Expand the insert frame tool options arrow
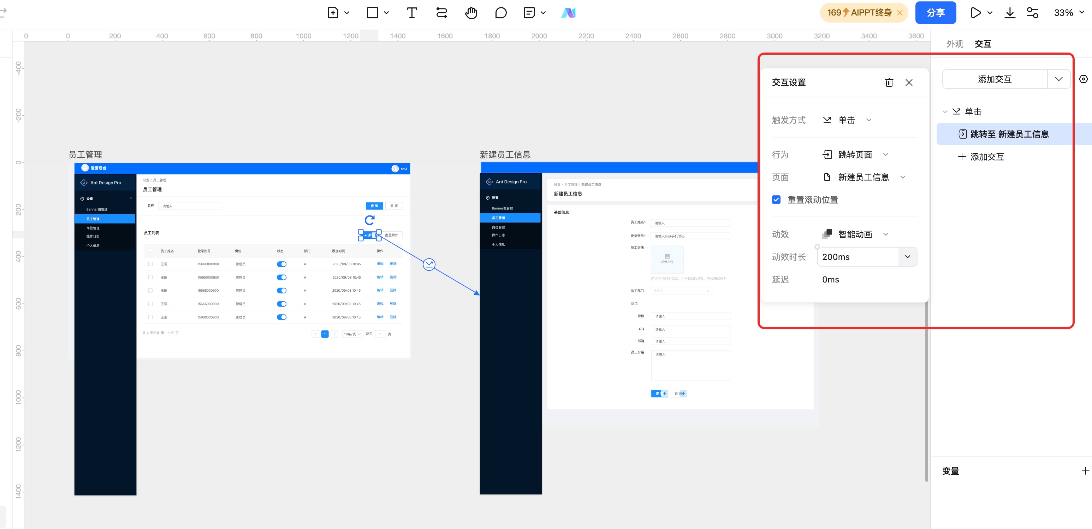This screenshot has width=1092, height=529. (x=347, y=13)
